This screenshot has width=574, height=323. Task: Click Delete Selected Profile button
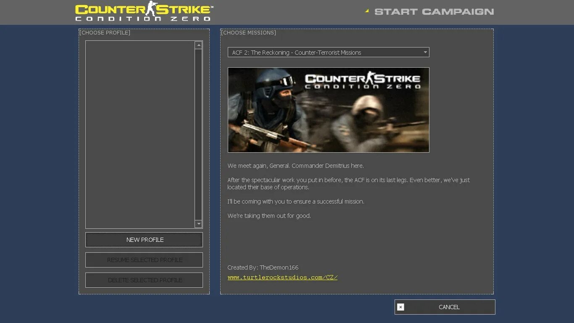pyautogui.click(x=144, y=280)
